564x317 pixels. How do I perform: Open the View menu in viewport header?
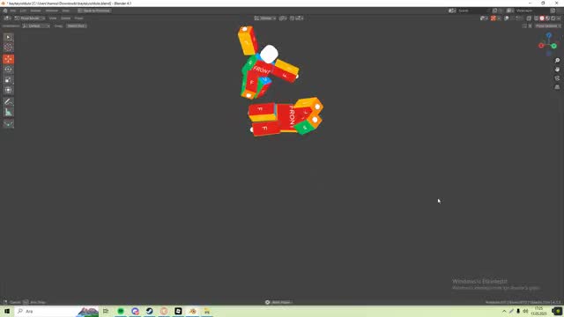click(x=53, y=18)
